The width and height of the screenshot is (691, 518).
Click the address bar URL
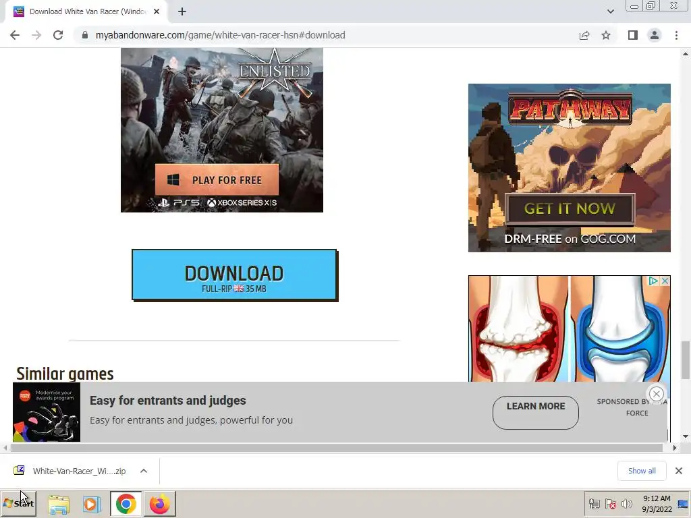pyautogui.click(x=221, y=35)
